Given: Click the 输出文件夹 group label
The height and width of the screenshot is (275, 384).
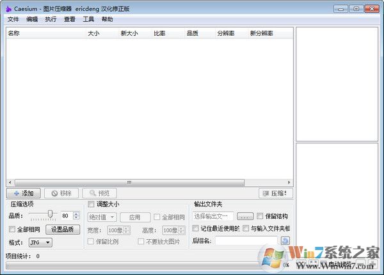Looking at the screenshot, I should 208,204.
